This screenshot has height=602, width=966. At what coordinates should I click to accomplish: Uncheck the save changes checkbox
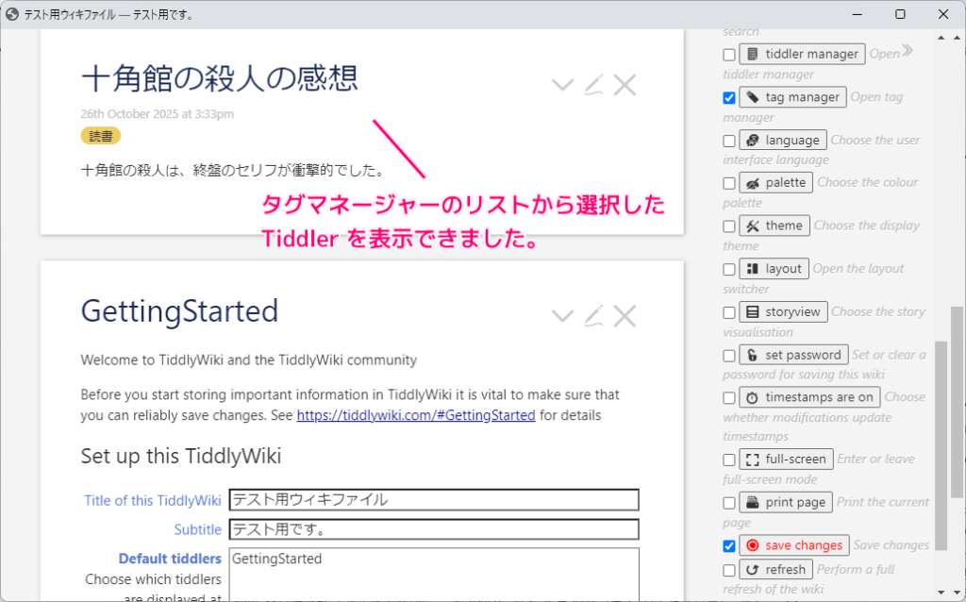(728, 545)
